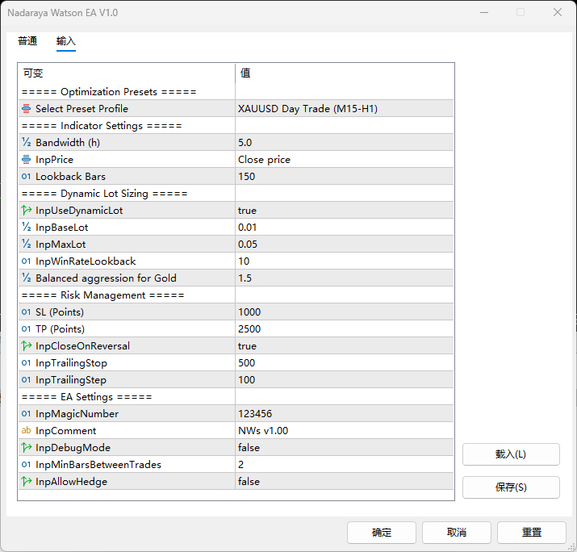Viewport: 577px width, 552px height.
Task: Click the enum icon beside InpPrice
Action: tap(27, 160)
